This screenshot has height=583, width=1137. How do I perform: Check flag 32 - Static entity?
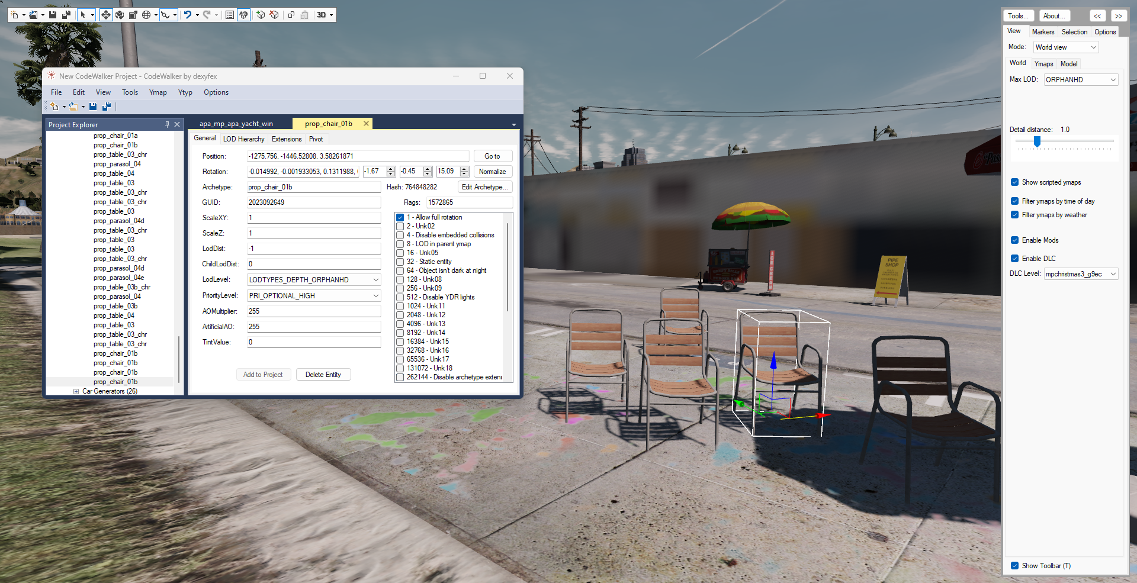pos(400,262)
